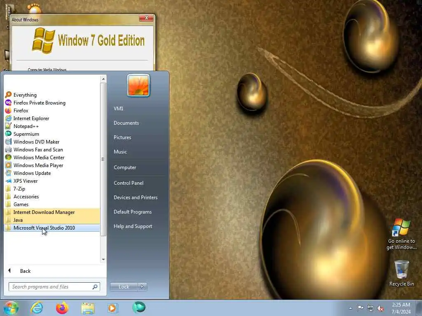Expand Internet Download Manager folder
The width and height of the screenshot is (422, 316).
tap(52, 212)
